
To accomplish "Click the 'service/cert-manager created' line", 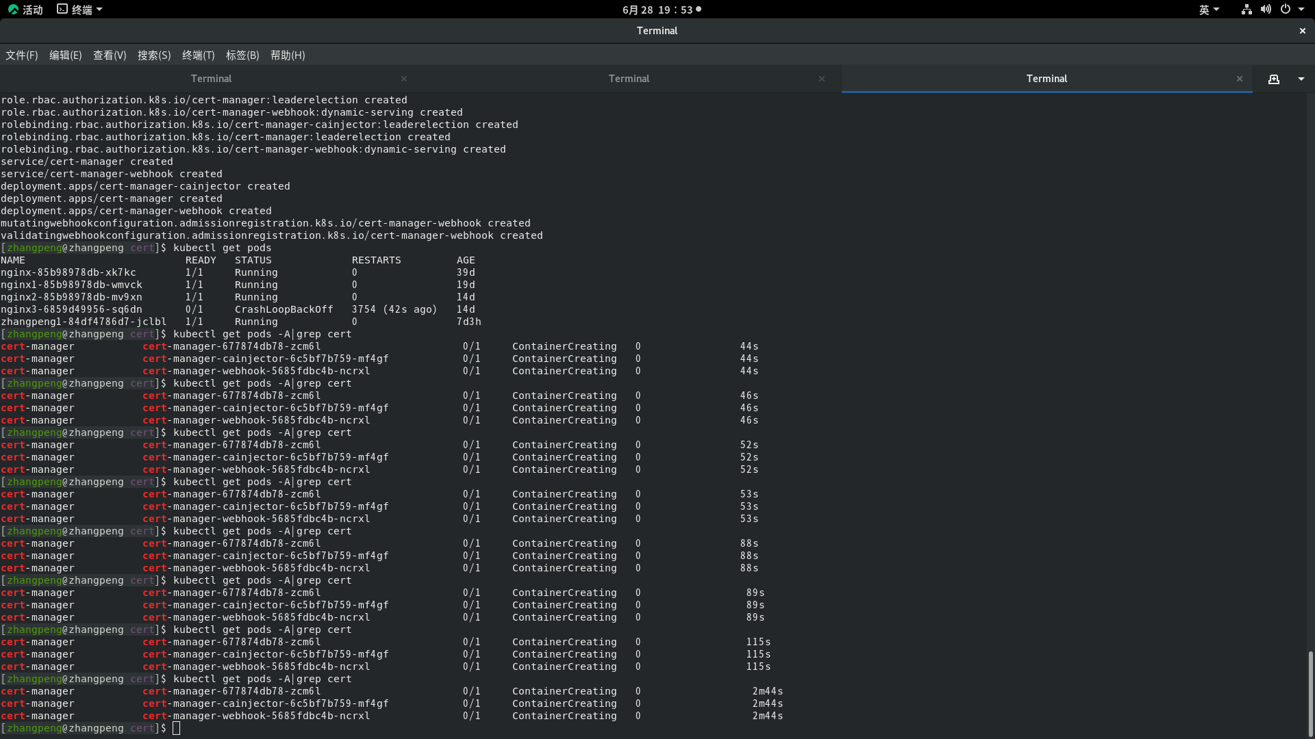I will pos(87,161).
